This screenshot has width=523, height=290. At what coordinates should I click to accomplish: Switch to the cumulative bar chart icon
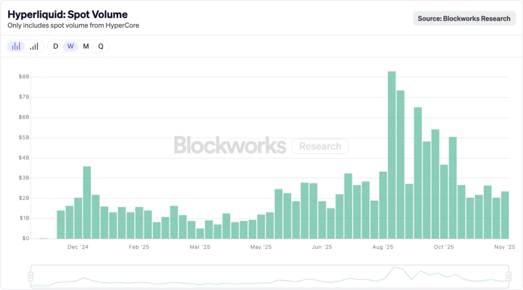(x=34, y=46)
